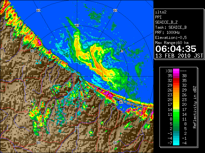Viewport: 205px width, 153px height.
Task: Click the '---' legend upper-bound label
Action: coord(183,71)
